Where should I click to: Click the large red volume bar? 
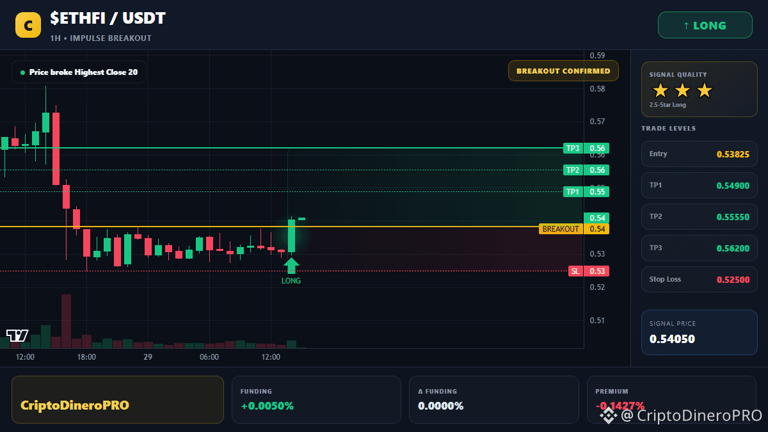pos(66,321)
